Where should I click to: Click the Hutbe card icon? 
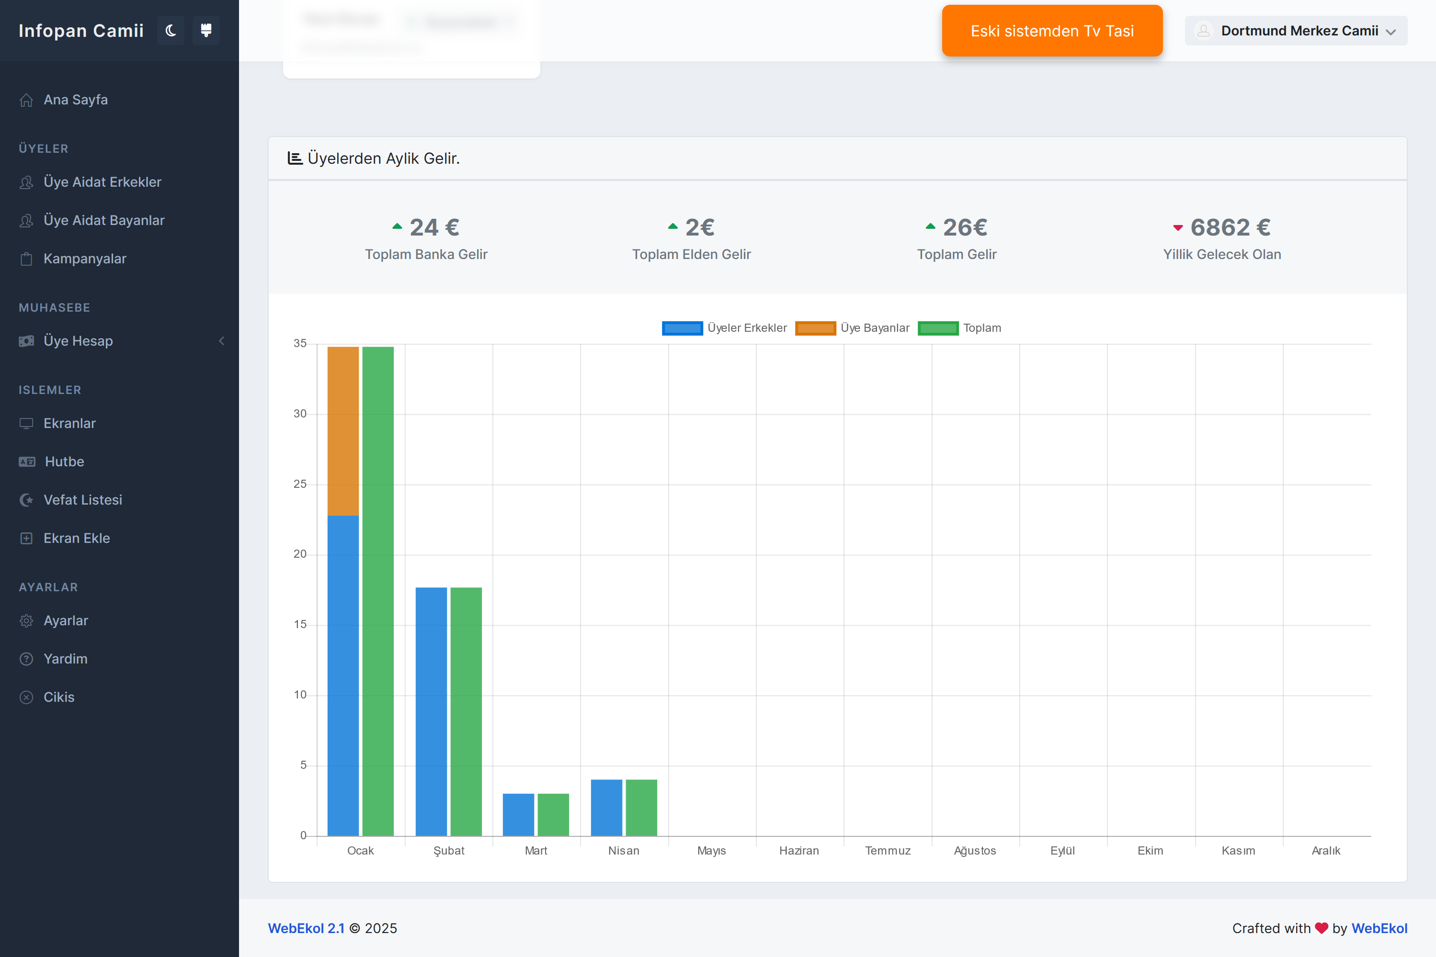[26, 462]
